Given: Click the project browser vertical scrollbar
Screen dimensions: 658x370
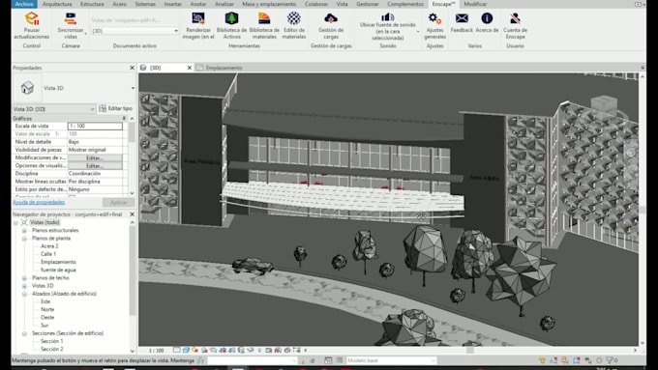Looking at the screenshot, I should [x=133, y=270].
